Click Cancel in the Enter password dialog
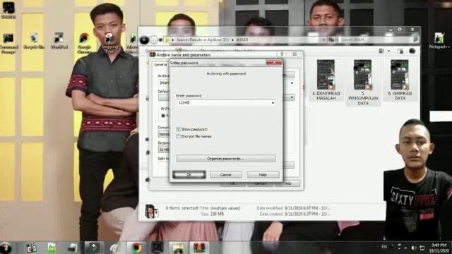Screen dimensions: 452x254 pyautogui.click(x=226, y=174)
